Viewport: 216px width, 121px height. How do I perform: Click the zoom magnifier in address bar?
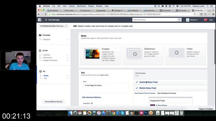click(x=195, y=14)
